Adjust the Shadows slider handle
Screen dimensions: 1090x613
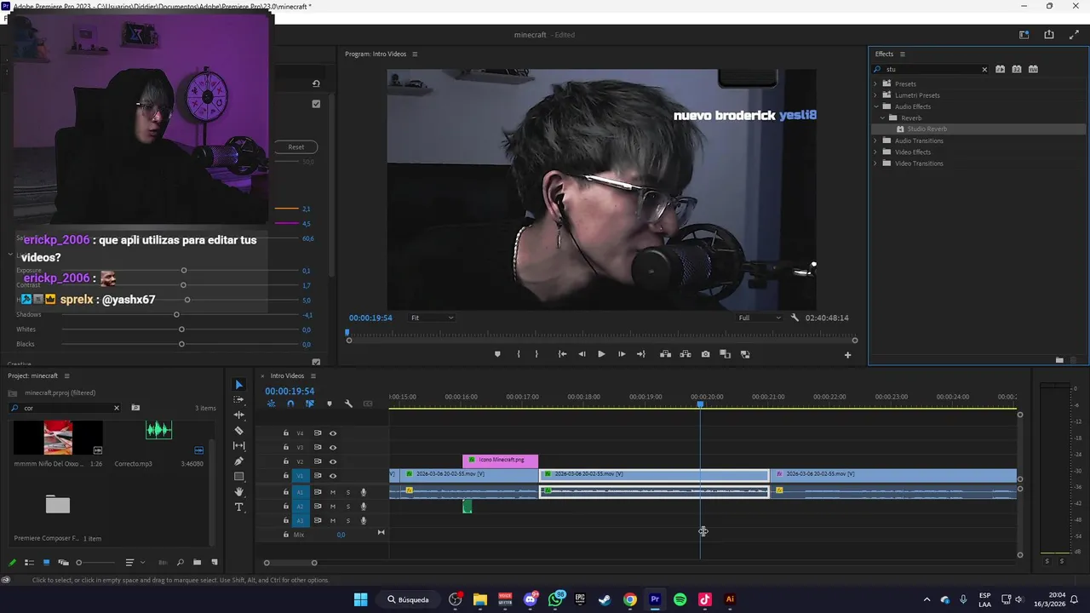click(x=176, y=315)
